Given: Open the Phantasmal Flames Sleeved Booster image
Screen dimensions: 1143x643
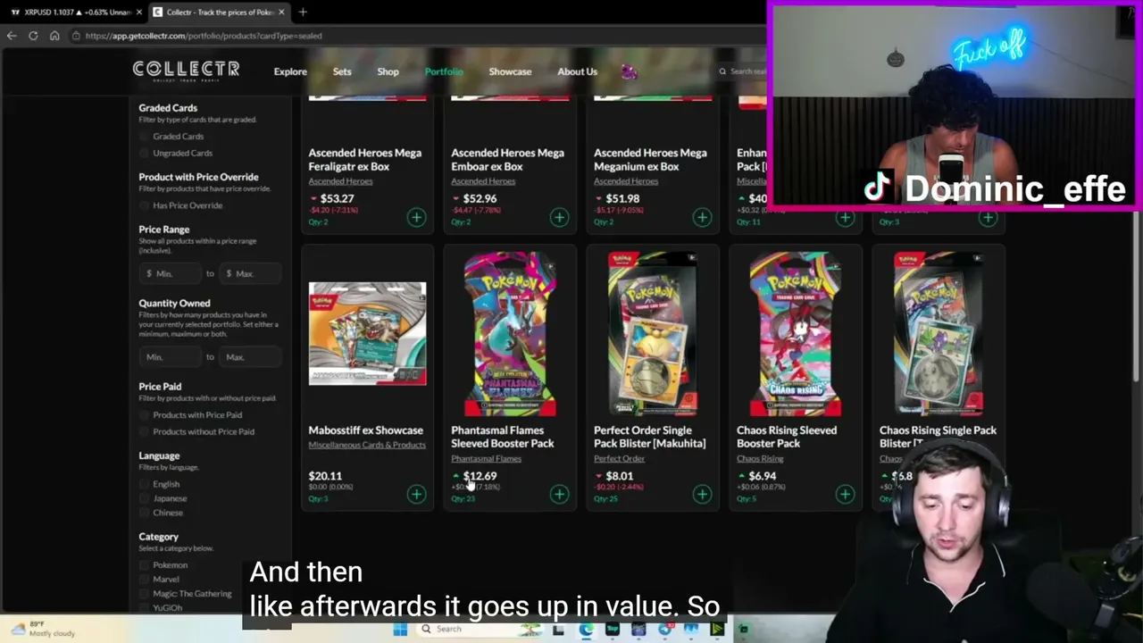Looking at the screenshot, I should click(x=510, y=333).
